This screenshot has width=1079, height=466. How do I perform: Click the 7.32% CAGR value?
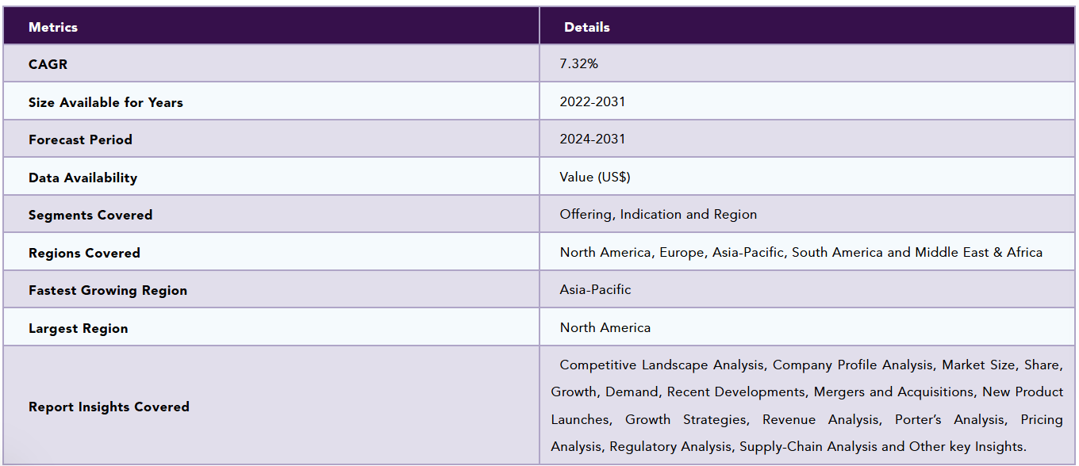tap(579, 63)
